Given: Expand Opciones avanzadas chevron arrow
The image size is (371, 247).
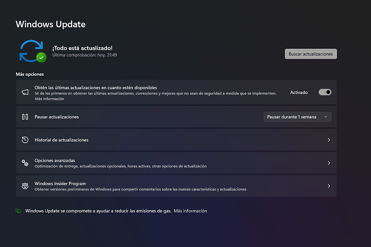Looking at the screenshot, I should coord(329,163).
